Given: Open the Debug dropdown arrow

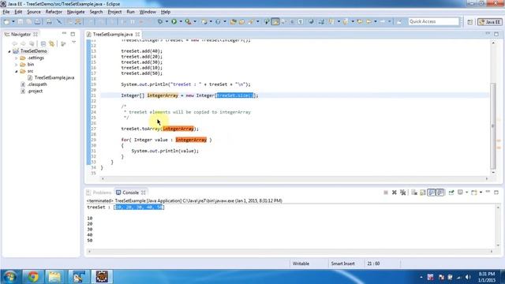Looking at the screenshot, I should pyautogui.click(x=166, y=21).
